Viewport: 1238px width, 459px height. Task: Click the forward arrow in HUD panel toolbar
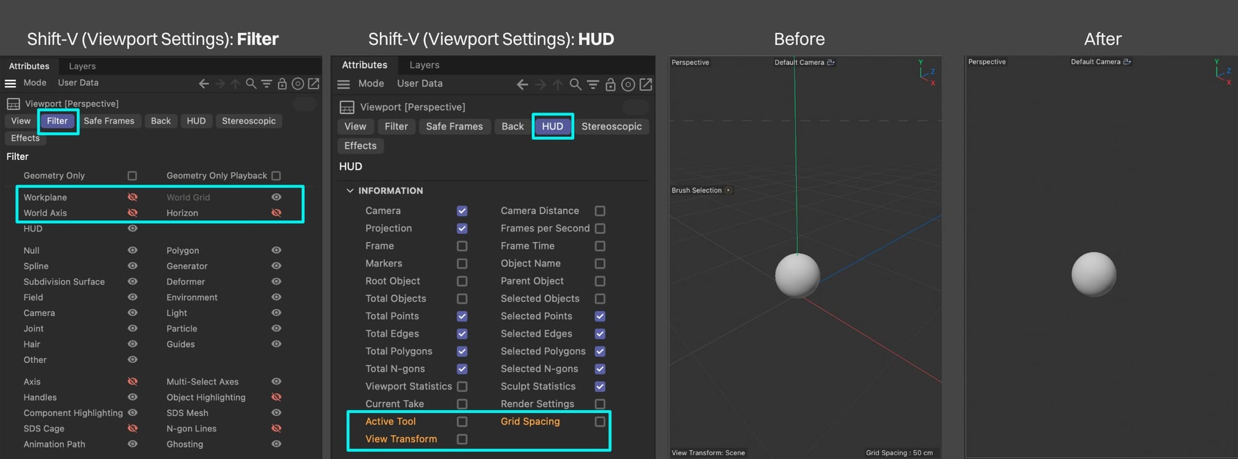click(x=540, y=84)
